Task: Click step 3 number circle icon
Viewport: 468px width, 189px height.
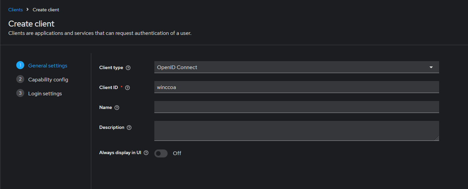Action: coord(20,93)
